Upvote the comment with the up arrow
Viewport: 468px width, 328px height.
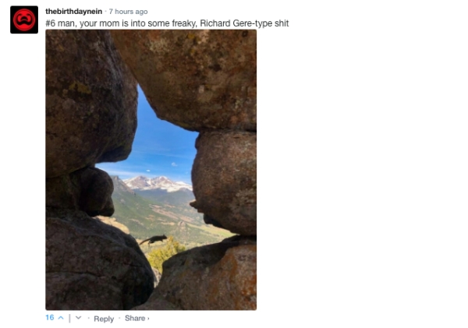click(61, 318)
